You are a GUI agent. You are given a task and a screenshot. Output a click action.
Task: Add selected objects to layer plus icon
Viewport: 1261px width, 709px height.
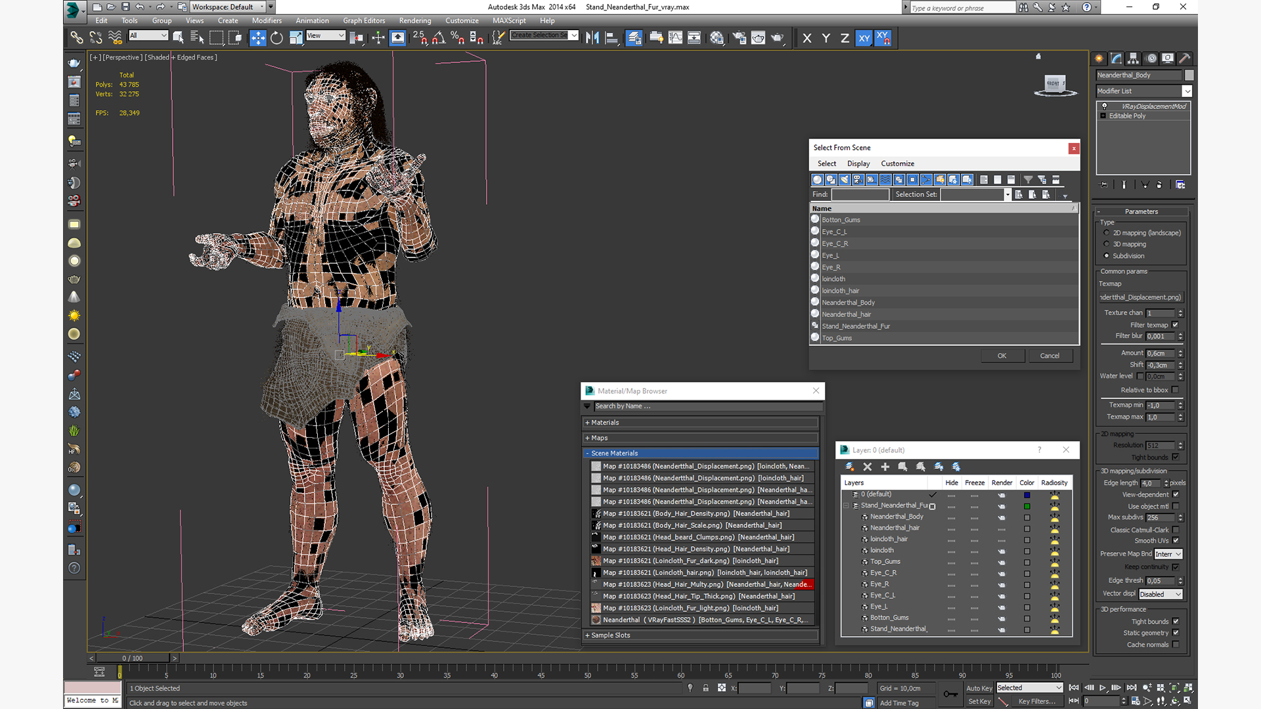point(885,467)
